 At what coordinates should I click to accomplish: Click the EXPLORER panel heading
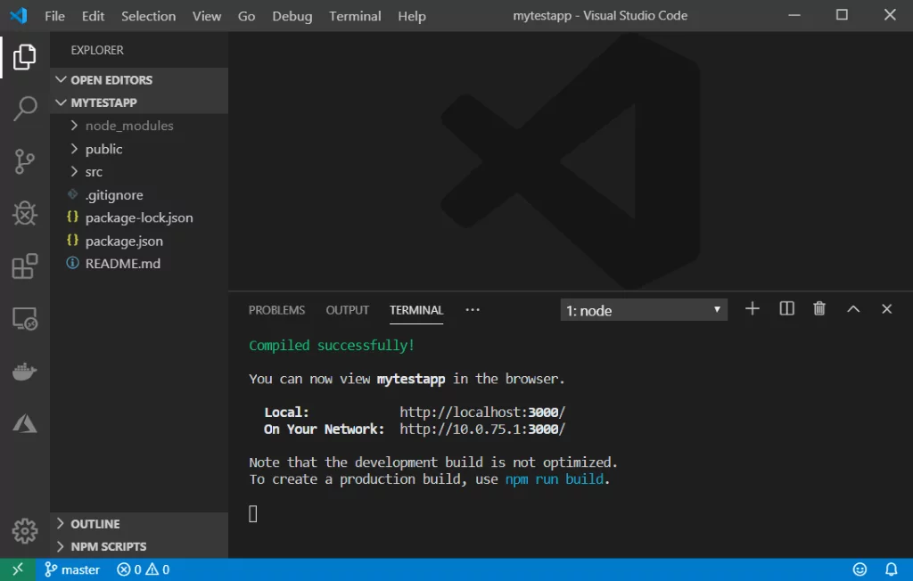tap(97, 50)
